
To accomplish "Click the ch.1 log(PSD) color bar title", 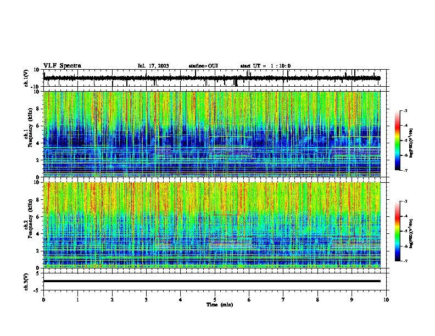I will click(411, 143).
